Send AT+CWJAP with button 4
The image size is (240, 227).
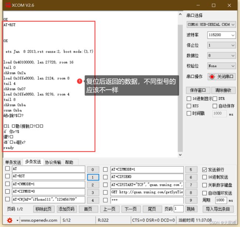click(x=93, y=200)
